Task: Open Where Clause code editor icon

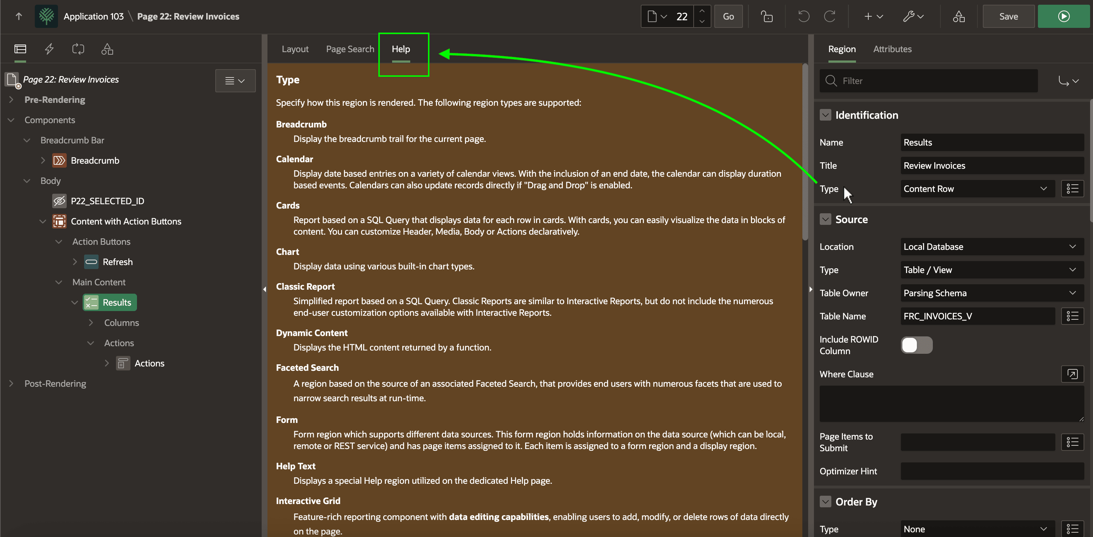Action: [1072, 374]
